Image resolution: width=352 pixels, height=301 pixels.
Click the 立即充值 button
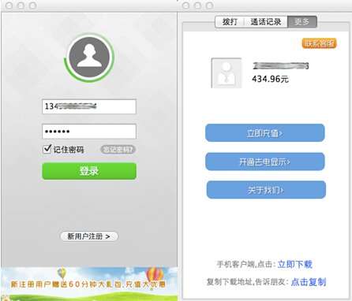click(265, 133)
